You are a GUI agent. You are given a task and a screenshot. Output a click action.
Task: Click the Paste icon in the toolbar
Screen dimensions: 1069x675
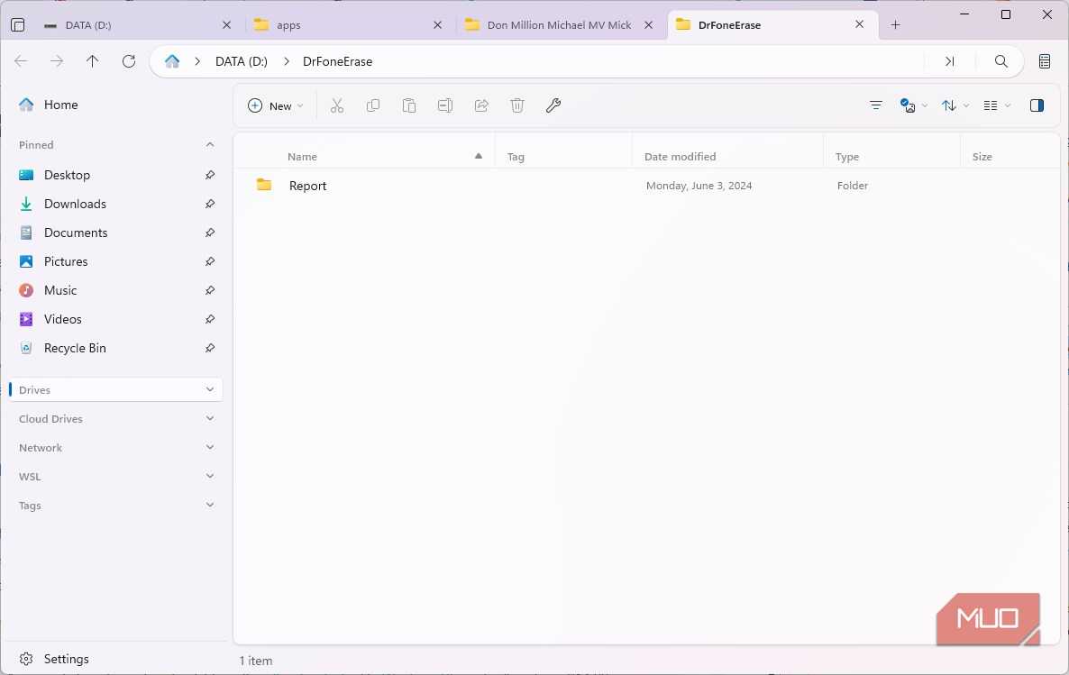click(409, 105)
